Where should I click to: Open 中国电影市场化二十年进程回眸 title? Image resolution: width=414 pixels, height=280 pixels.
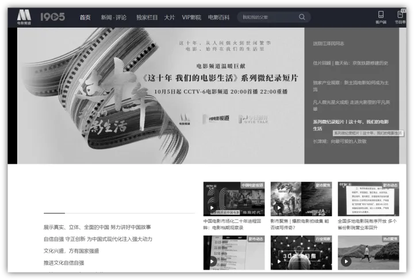(232, 224)
